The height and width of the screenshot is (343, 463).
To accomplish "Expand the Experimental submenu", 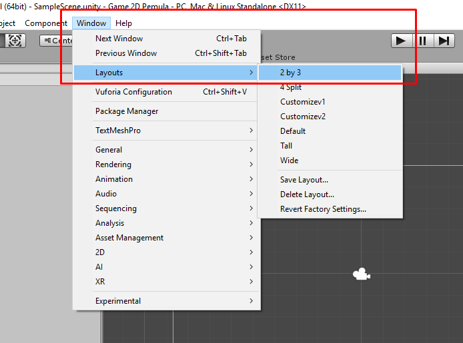I will pos(167,301).
